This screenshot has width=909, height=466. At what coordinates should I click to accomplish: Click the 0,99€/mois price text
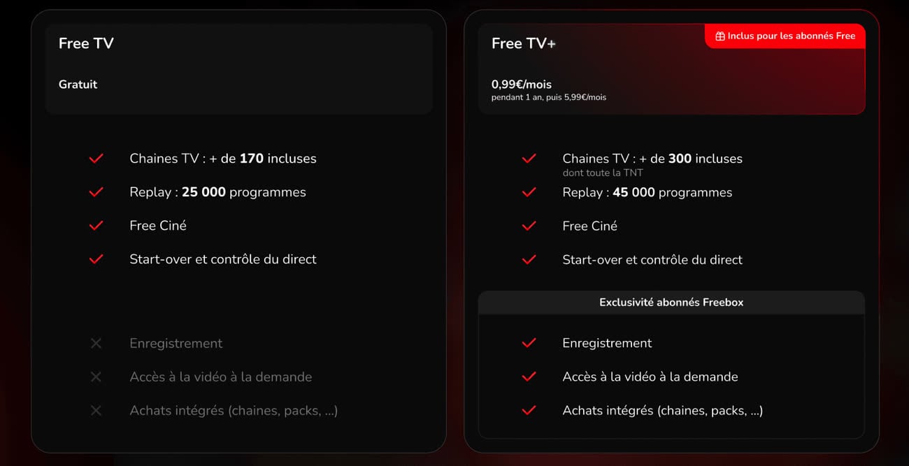coord(522,85)
